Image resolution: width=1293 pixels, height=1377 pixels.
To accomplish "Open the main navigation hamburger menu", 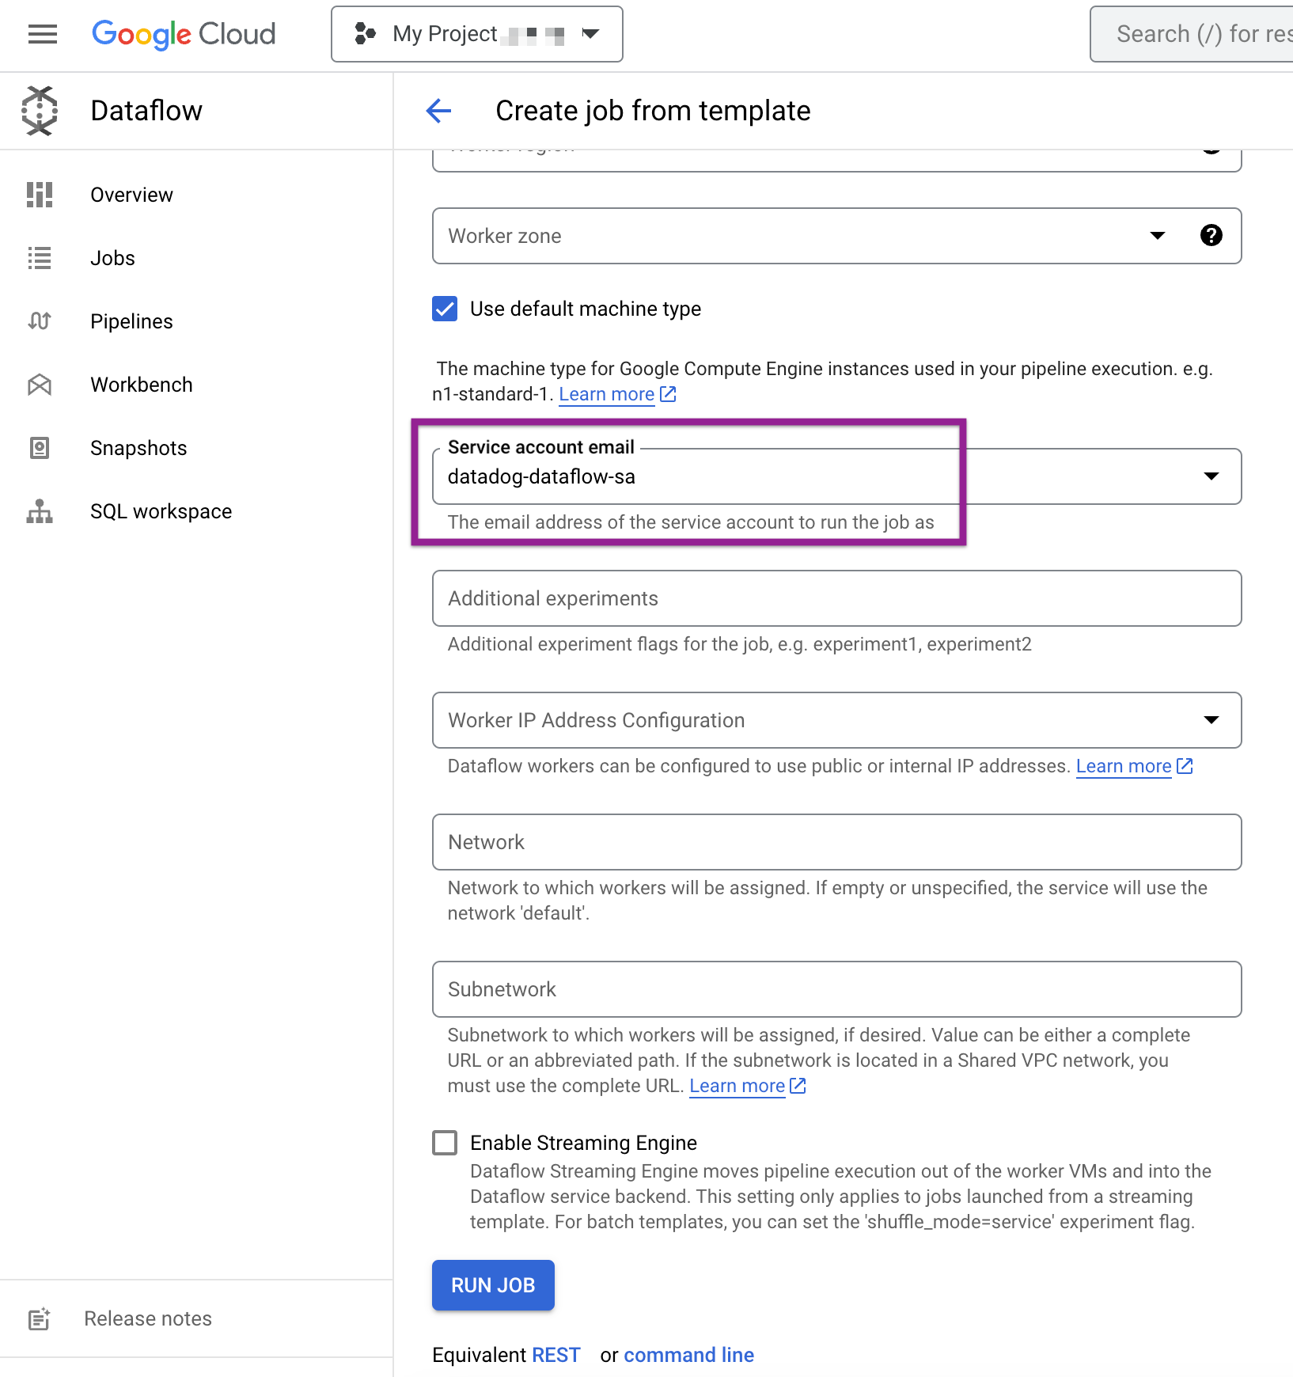I will [x=43, y=34].
